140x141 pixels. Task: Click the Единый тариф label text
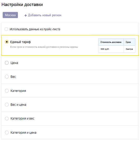(21, 42)
